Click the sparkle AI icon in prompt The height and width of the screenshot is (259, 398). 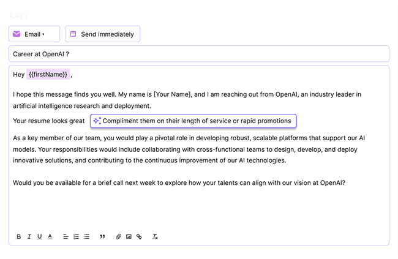97,121
